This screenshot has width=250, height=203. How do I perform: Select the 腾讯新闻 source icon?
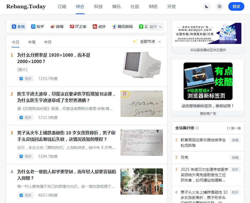pos(114,27)
